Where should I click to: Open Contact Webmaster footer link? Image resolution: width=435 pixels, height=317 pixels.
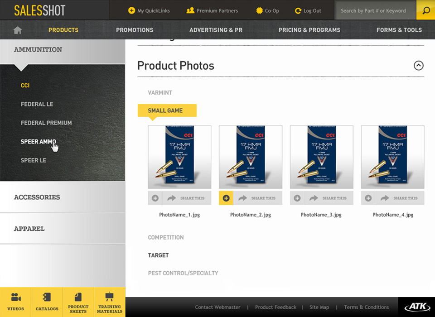pos(217,307)
